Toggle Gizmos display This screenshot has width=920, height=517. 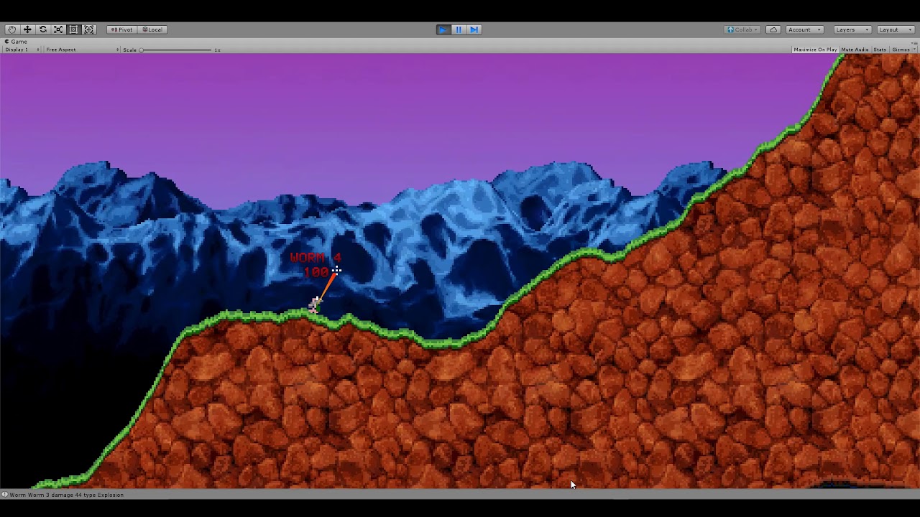901,50
